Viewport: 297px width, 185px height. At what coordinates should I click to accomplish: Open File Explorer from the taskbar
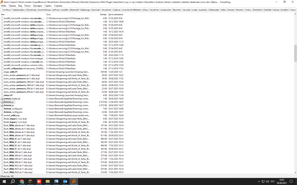point(48,181)
